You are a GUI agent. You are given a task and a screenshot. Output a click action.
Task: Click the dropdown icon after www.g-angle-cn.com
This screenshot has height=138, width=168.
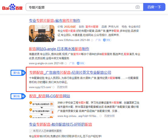pyautogui.click(x=66, y=64)
